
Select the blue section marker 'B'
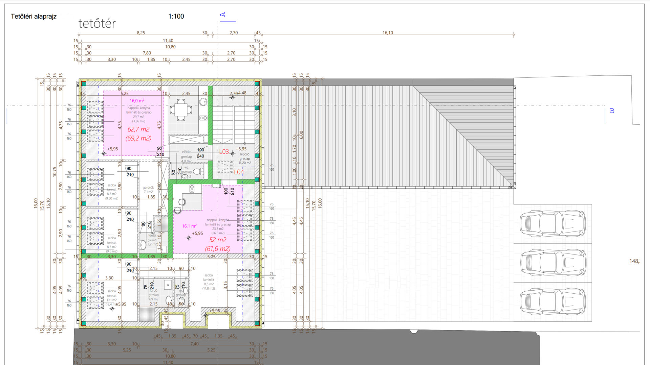click(612, 111)
